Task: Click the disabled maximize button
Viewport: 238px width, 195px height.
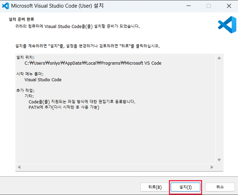Action: 209,6
